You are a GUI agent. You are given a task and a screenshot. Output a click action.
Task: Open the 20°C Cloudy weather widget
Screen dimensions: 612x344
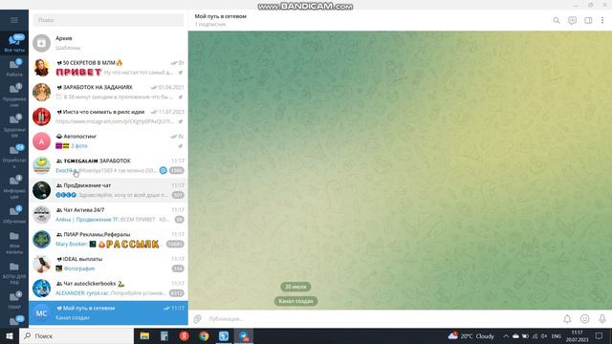[471, 335]
